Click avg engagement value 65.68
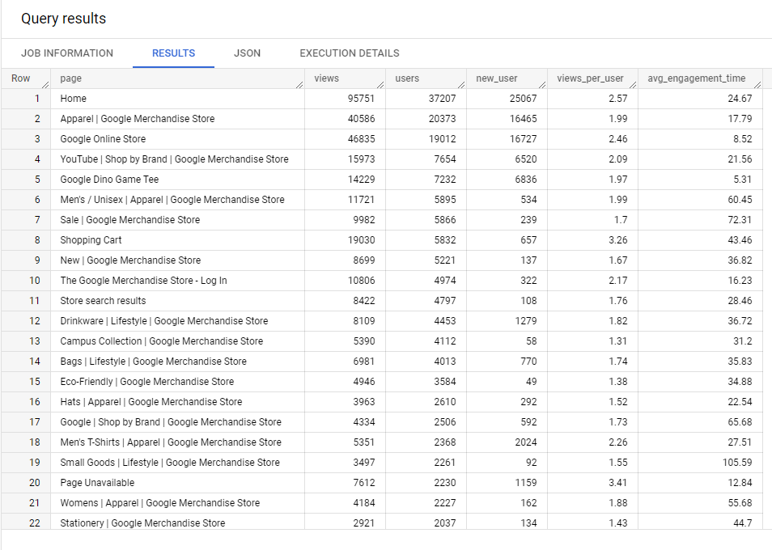 [x=740, y=421]
